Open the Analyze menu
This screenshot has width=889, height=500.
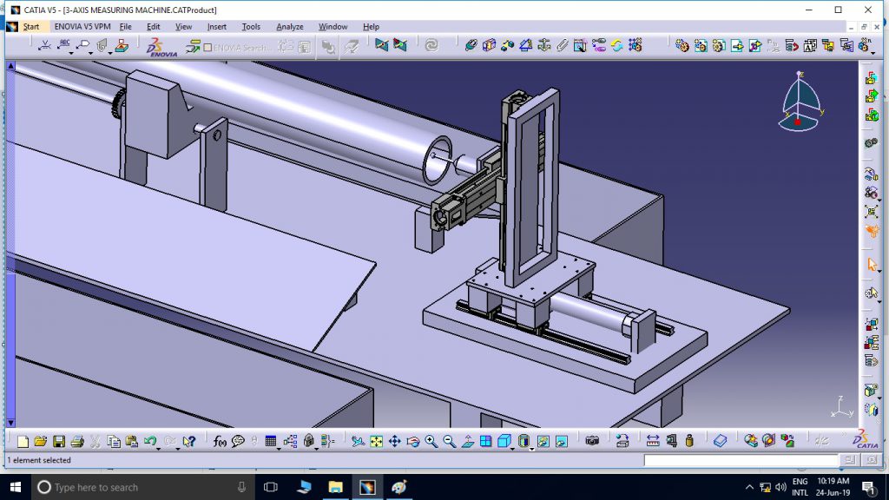point(290,27)
